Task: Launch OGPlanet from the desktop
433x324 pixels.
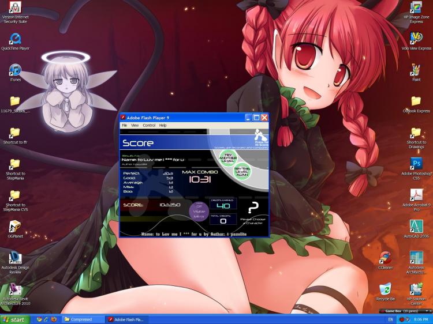Action: [x=15, y=229]
